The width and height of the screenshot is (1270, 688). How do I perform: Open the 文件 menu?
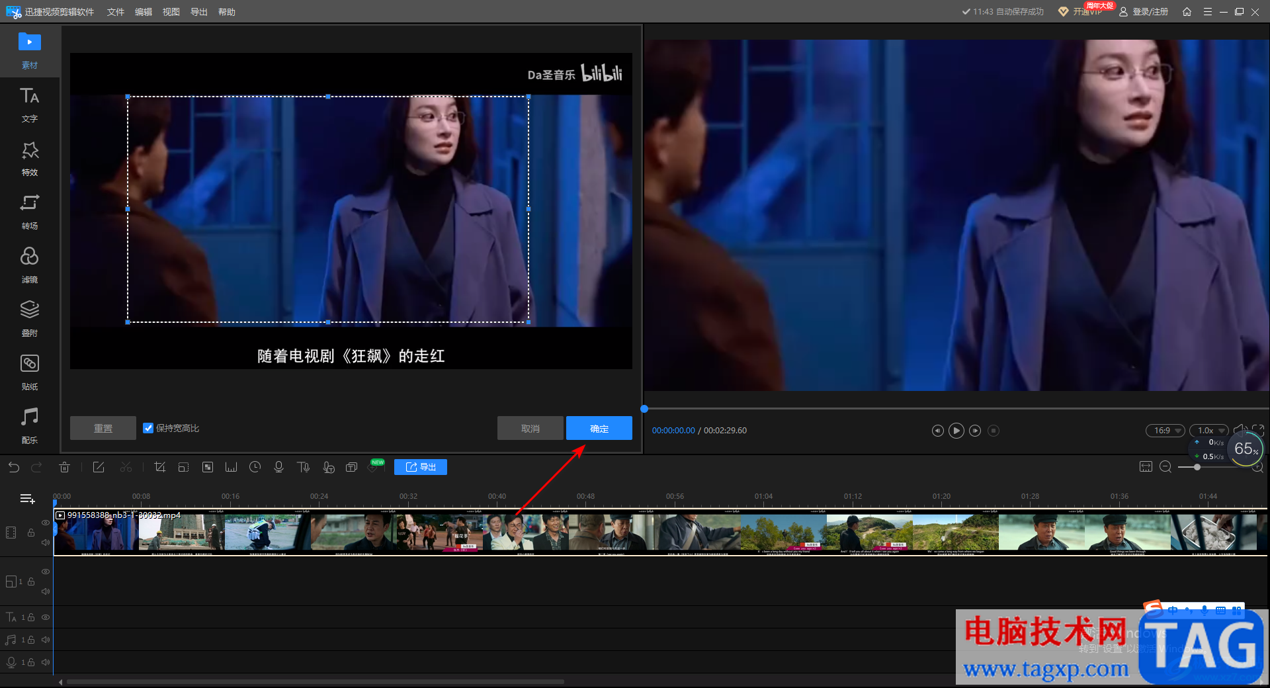[116, 12]
